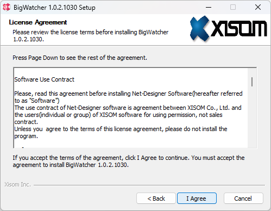Accept the license with I Agree
This screenshot has height=211, width=271.
click(x=197, y=198)
